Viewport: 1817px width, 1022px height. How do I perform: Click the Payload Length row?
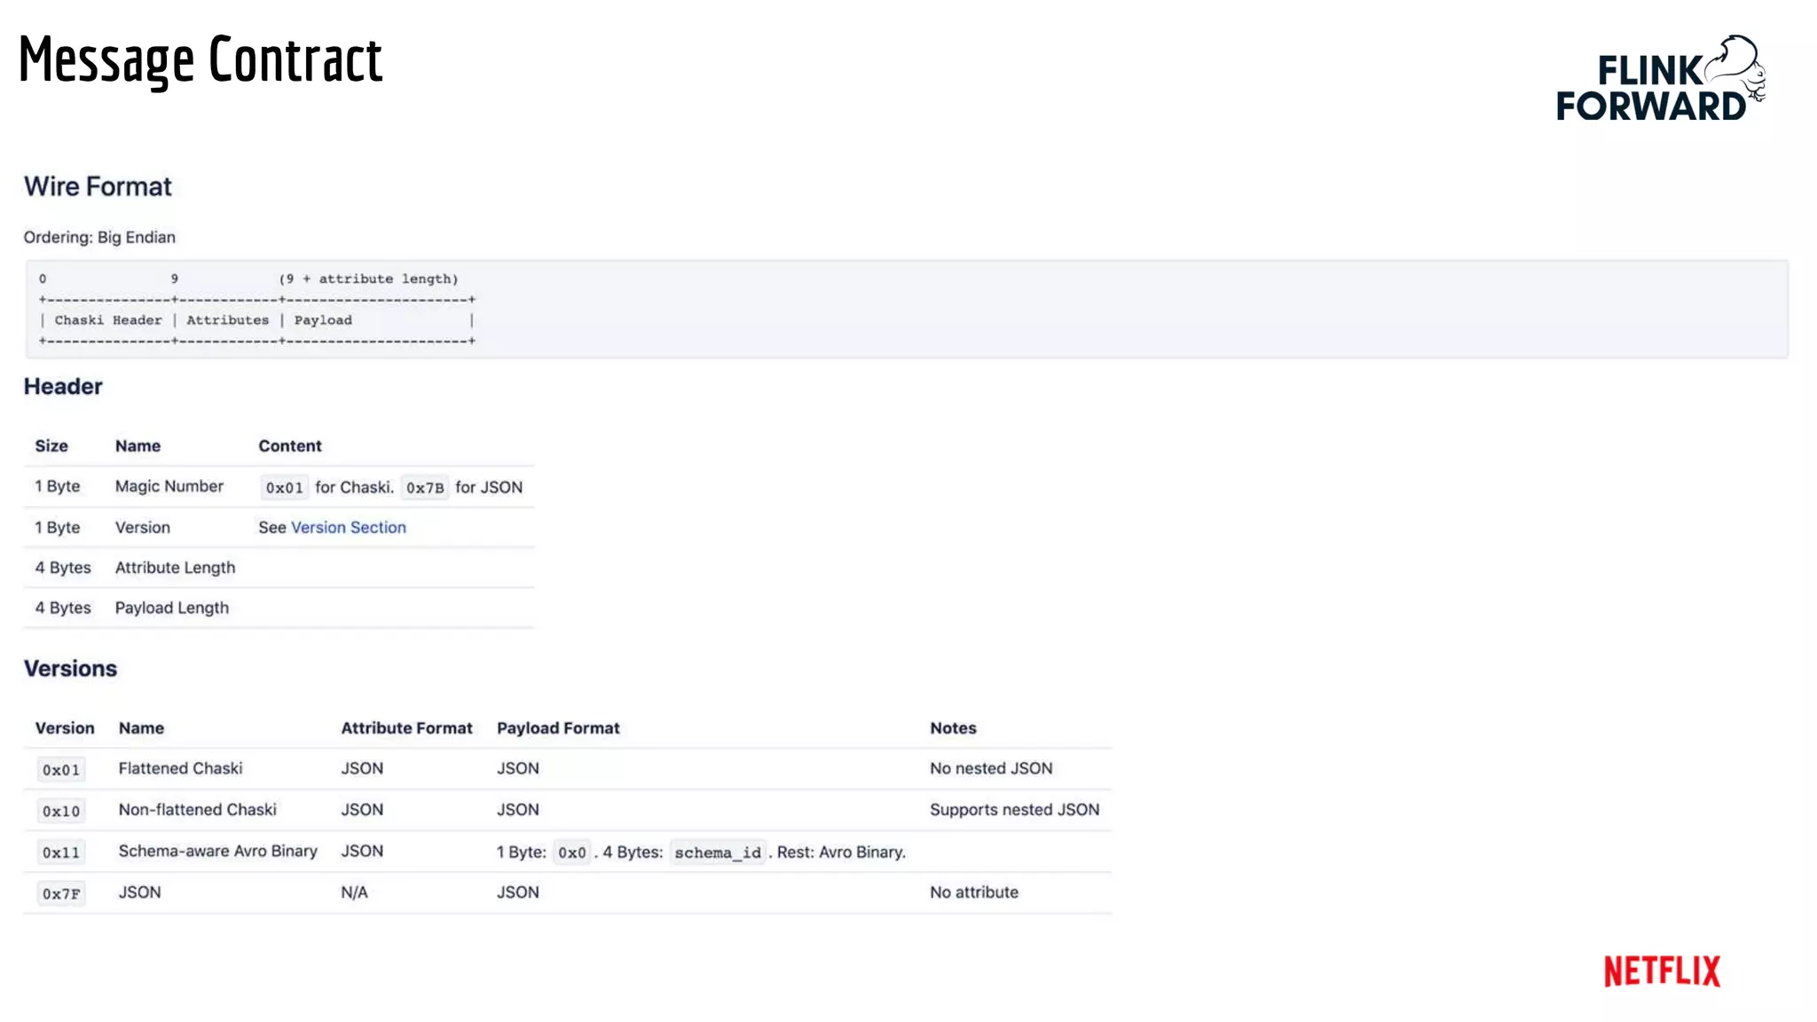(171, 608)
